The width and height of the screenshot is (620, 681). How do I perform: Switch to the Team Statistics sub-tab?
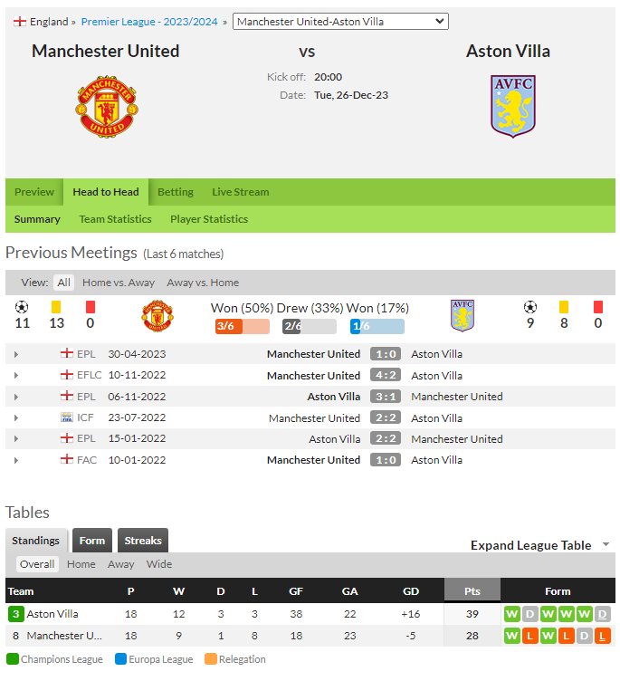[x=115, y=219]
